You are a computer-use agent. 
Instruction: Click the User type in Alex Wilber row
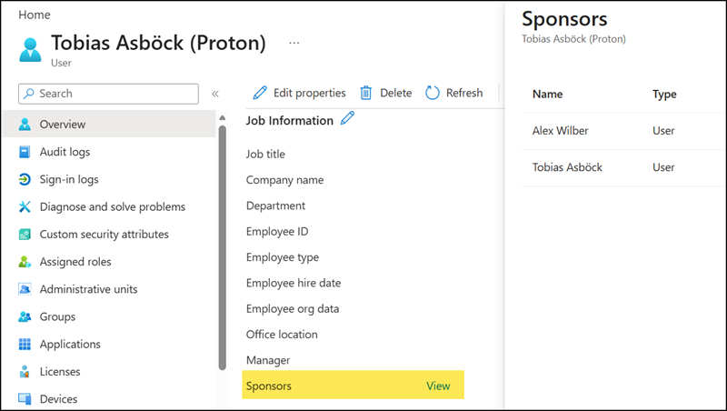pyautogui.click(x=663, y=131)
